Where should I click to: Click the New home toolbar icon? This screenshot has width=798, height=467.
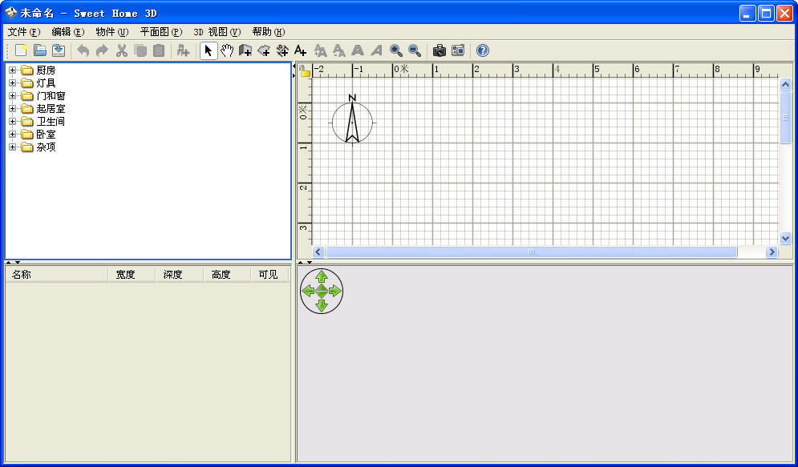22,50
